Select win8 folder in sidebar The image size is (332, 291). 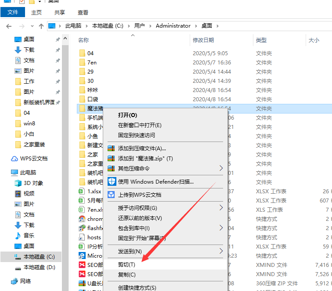tap(29, 124)
